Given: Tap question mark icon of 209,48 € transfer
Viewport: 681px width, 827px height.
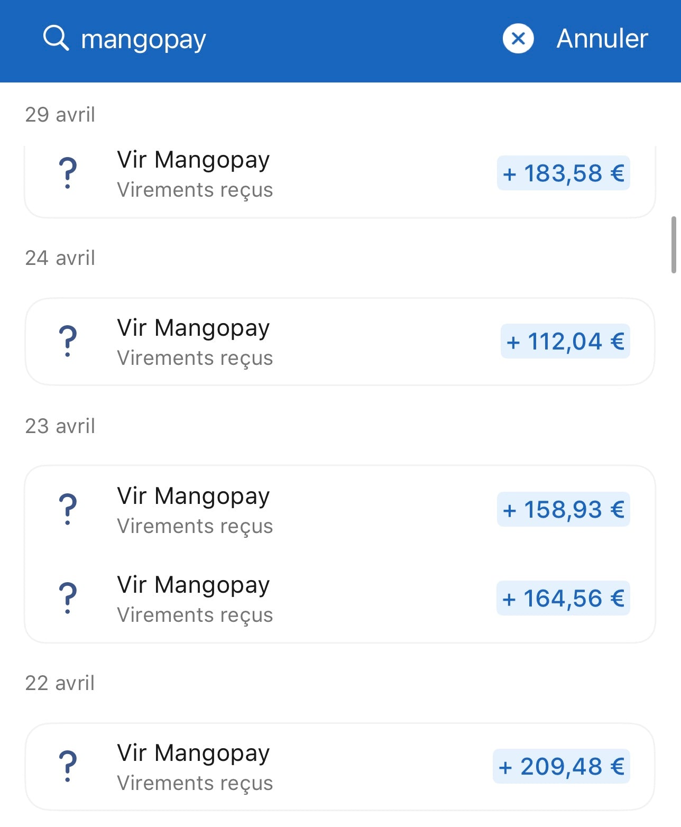Looking at the screenshot, I should click(x=68, y=767).
